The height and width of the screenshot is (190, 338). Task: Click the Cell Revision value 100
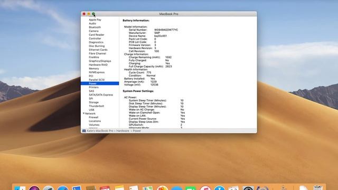[x=156, y=51]
